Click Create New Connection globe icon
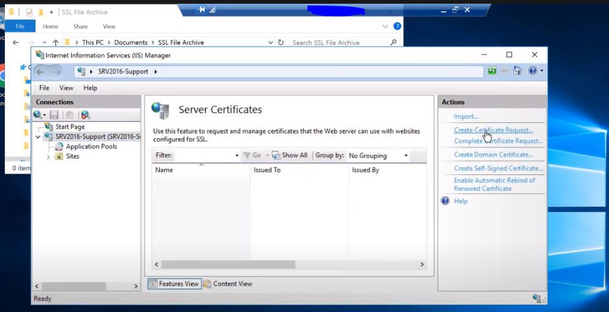Screen dimensions: 609x312 pos(38,114)
